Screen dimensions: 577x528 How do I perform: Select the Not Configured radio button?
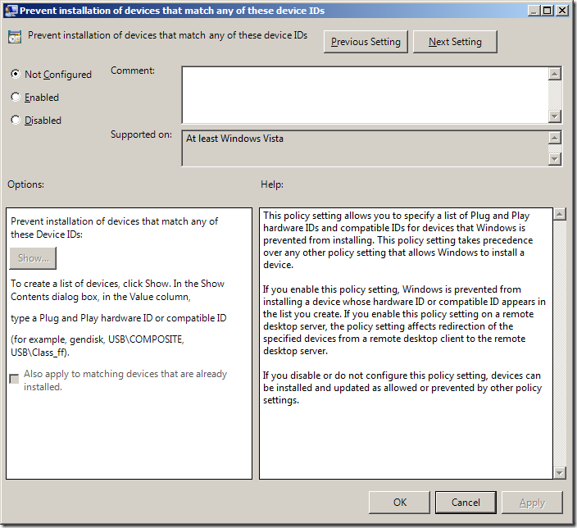pos(16,74)
